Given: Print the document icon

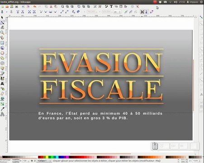Looking at the screenshot, I should tap(17, 6).
